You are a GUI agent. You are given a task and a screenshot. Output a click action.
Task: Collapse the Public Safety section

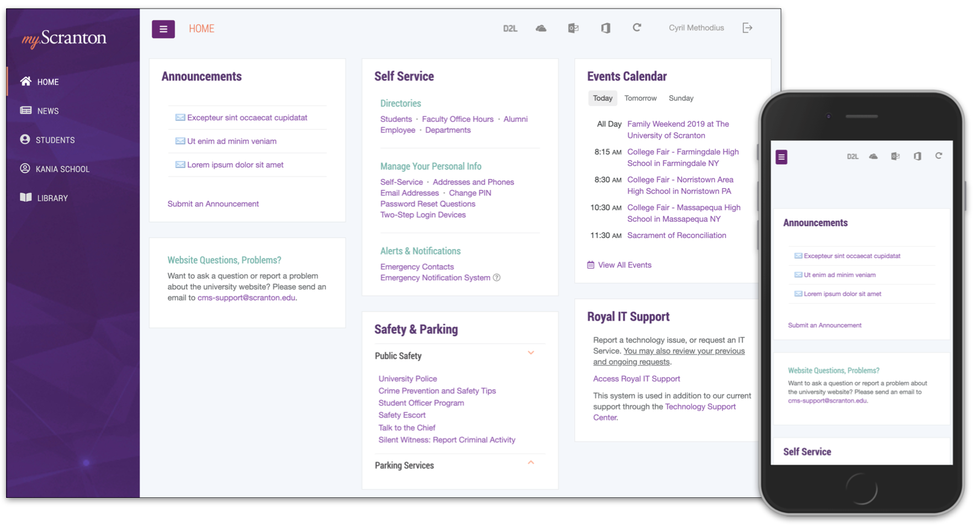pyautogui.click(x=531, y=353)
